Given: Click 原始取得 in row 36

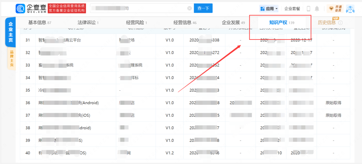Looking at the screenshot, I should (x=334, y=103).
